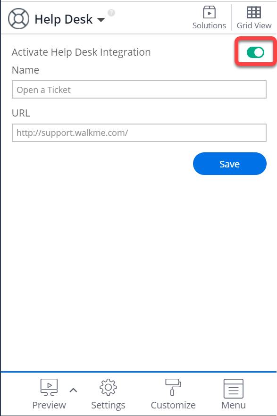Expand the Preview options chevron
The width and height of the screenshot is (277, 416).
click(x=74, y=390)
